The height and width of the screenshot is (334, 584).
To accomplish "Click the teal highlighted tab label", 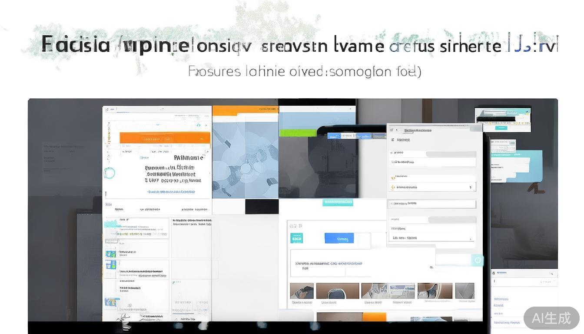I will click(x=338, y=202).
